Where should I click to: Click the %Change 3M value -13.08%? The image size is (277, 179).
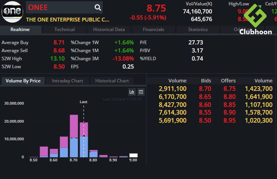123,59
